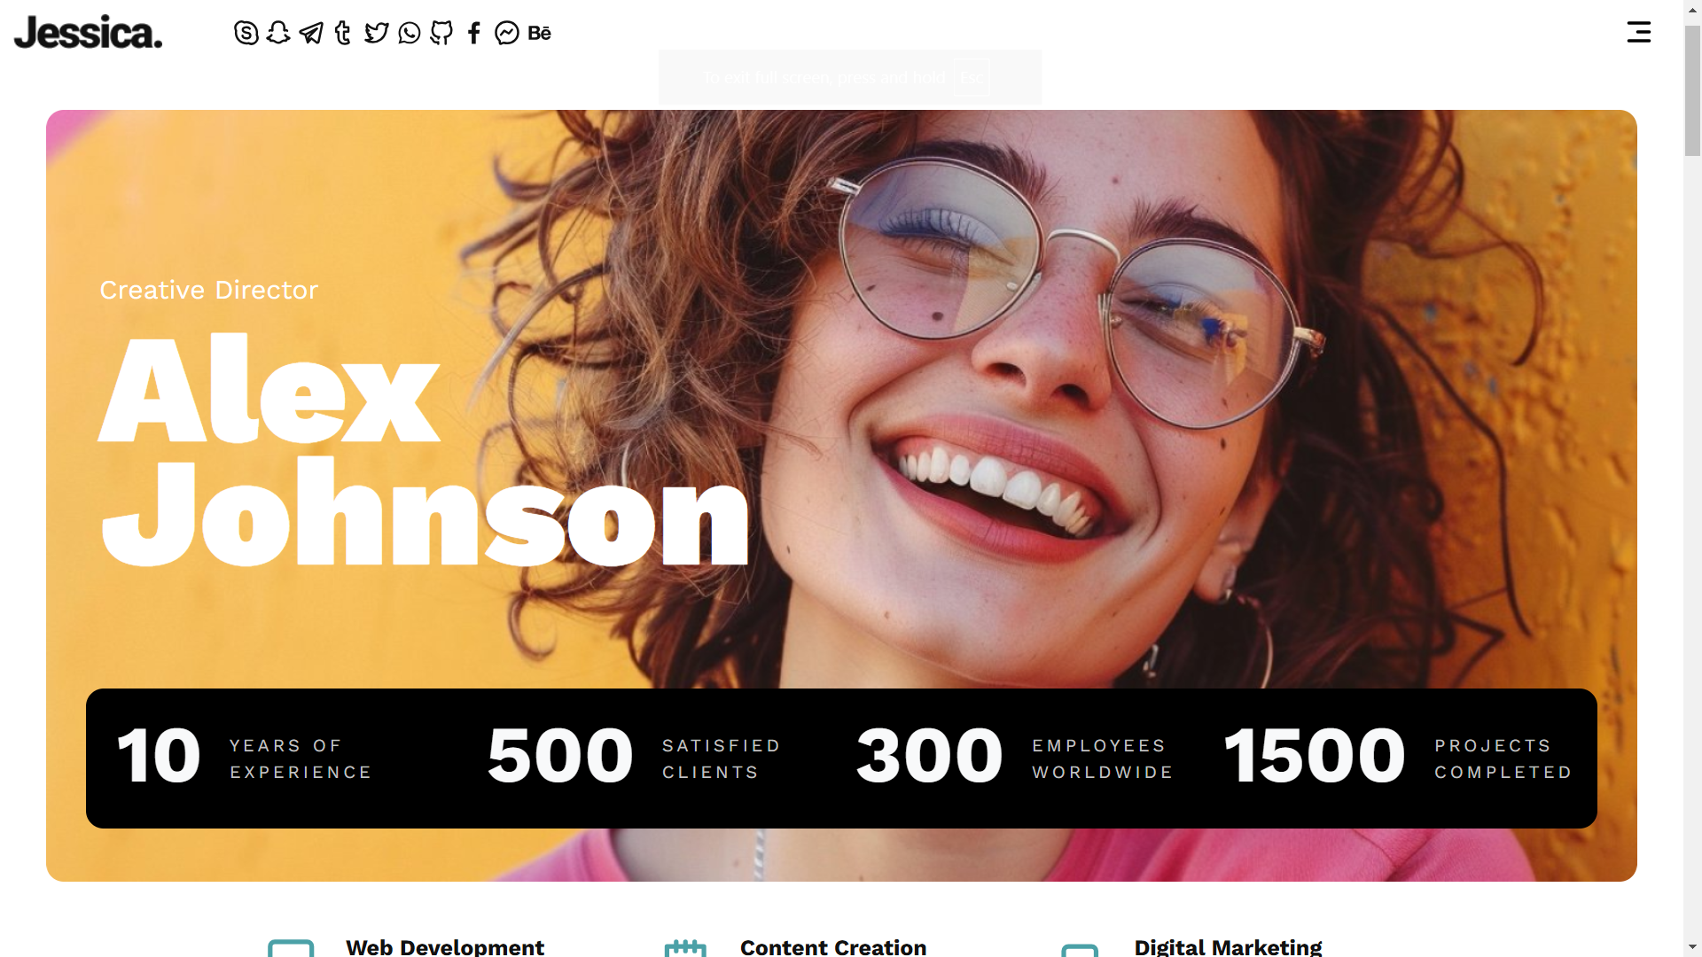The height and width of the screenshot is (957, 1702).
Task: Click the Digital Marketing service heading
Action: point(1228,946)
